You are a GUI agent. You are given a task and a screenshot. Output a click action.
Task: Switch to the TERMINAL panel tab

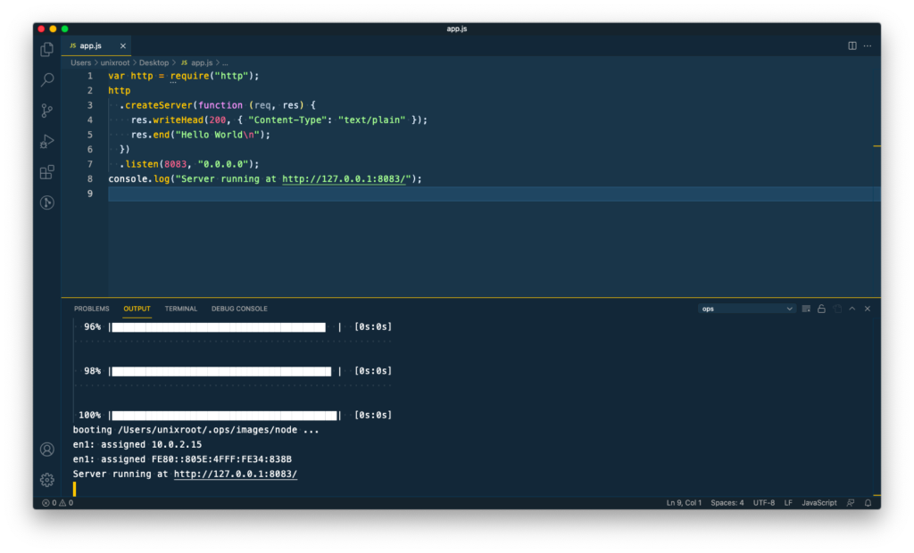coord(180,309)
